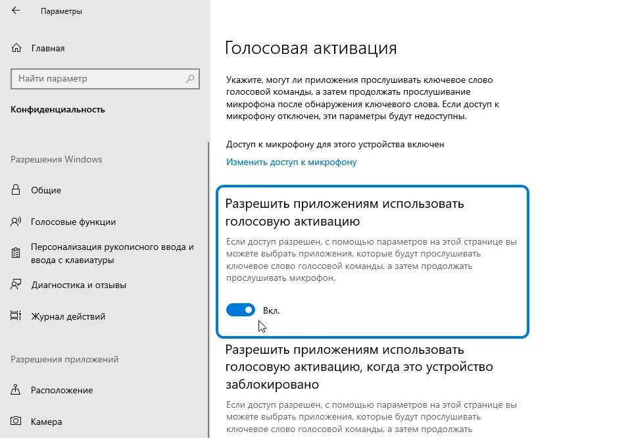Open Журнал действий section
Viewport: 632px width, 438px height.
pos(68,316)
